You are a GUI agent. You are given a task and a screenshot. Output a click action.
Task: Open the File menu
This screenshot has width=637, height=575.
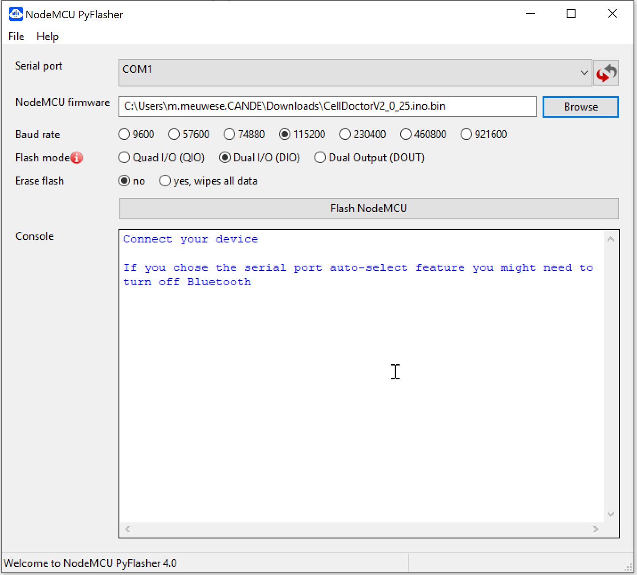click(16, 37)
